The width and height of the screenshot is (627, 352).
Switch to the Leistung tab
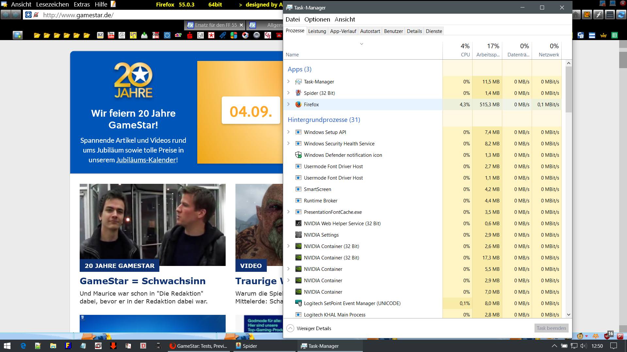(317, 31)
